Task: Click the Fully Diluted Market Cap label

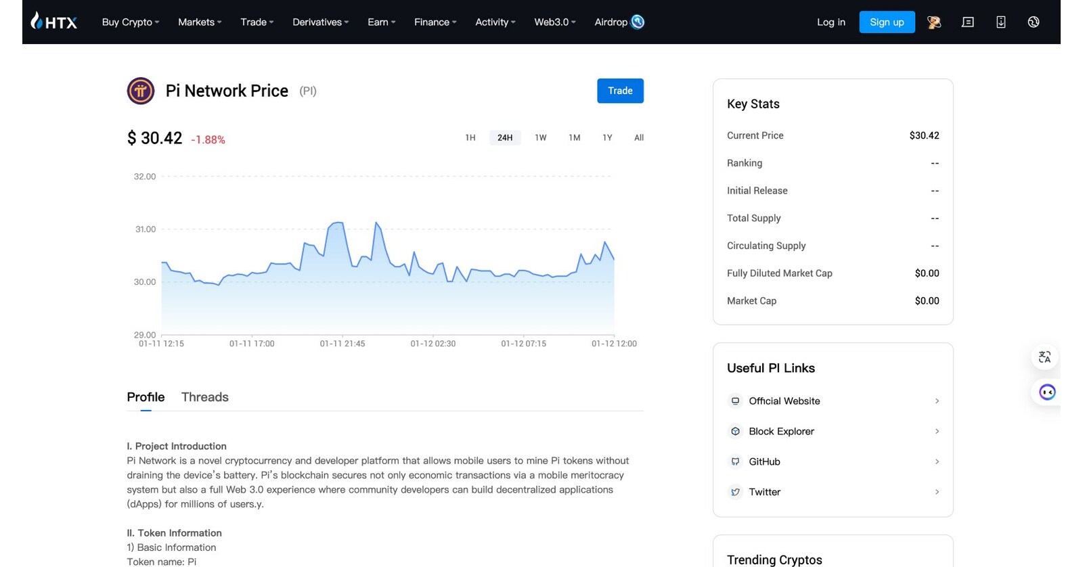Action: pyautogui.click(x=780, y=273)
